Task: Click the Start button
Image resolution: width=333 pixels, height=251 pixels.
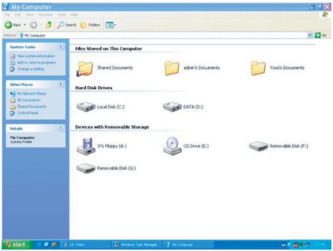Action: click(x=17, y=245)
